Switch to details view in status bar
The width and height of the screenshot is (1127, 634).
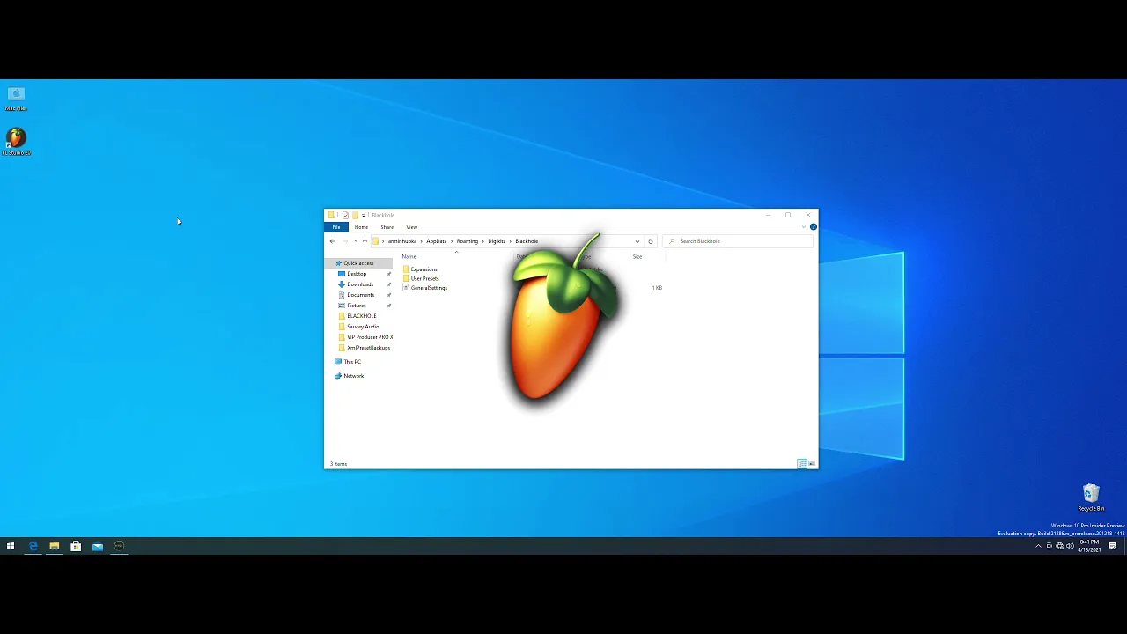[801, 463]
